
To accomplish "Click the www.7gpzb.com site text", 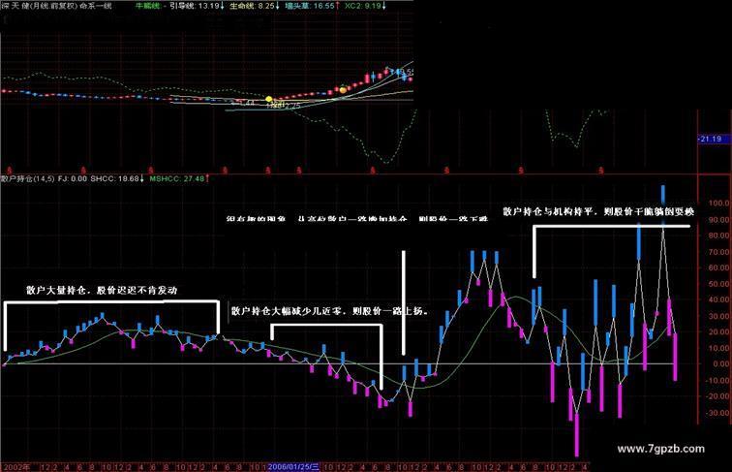I will point(661,449).
